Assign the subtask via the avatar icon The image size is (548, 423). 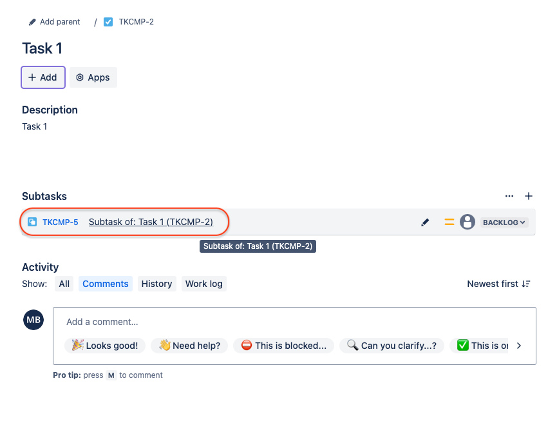pos(468,222)
